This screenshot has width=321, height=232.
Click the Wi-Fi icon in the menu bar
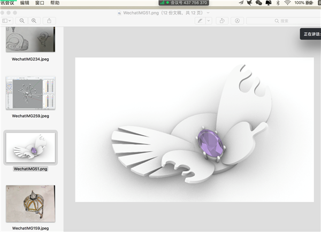click(x=287, y=3)
